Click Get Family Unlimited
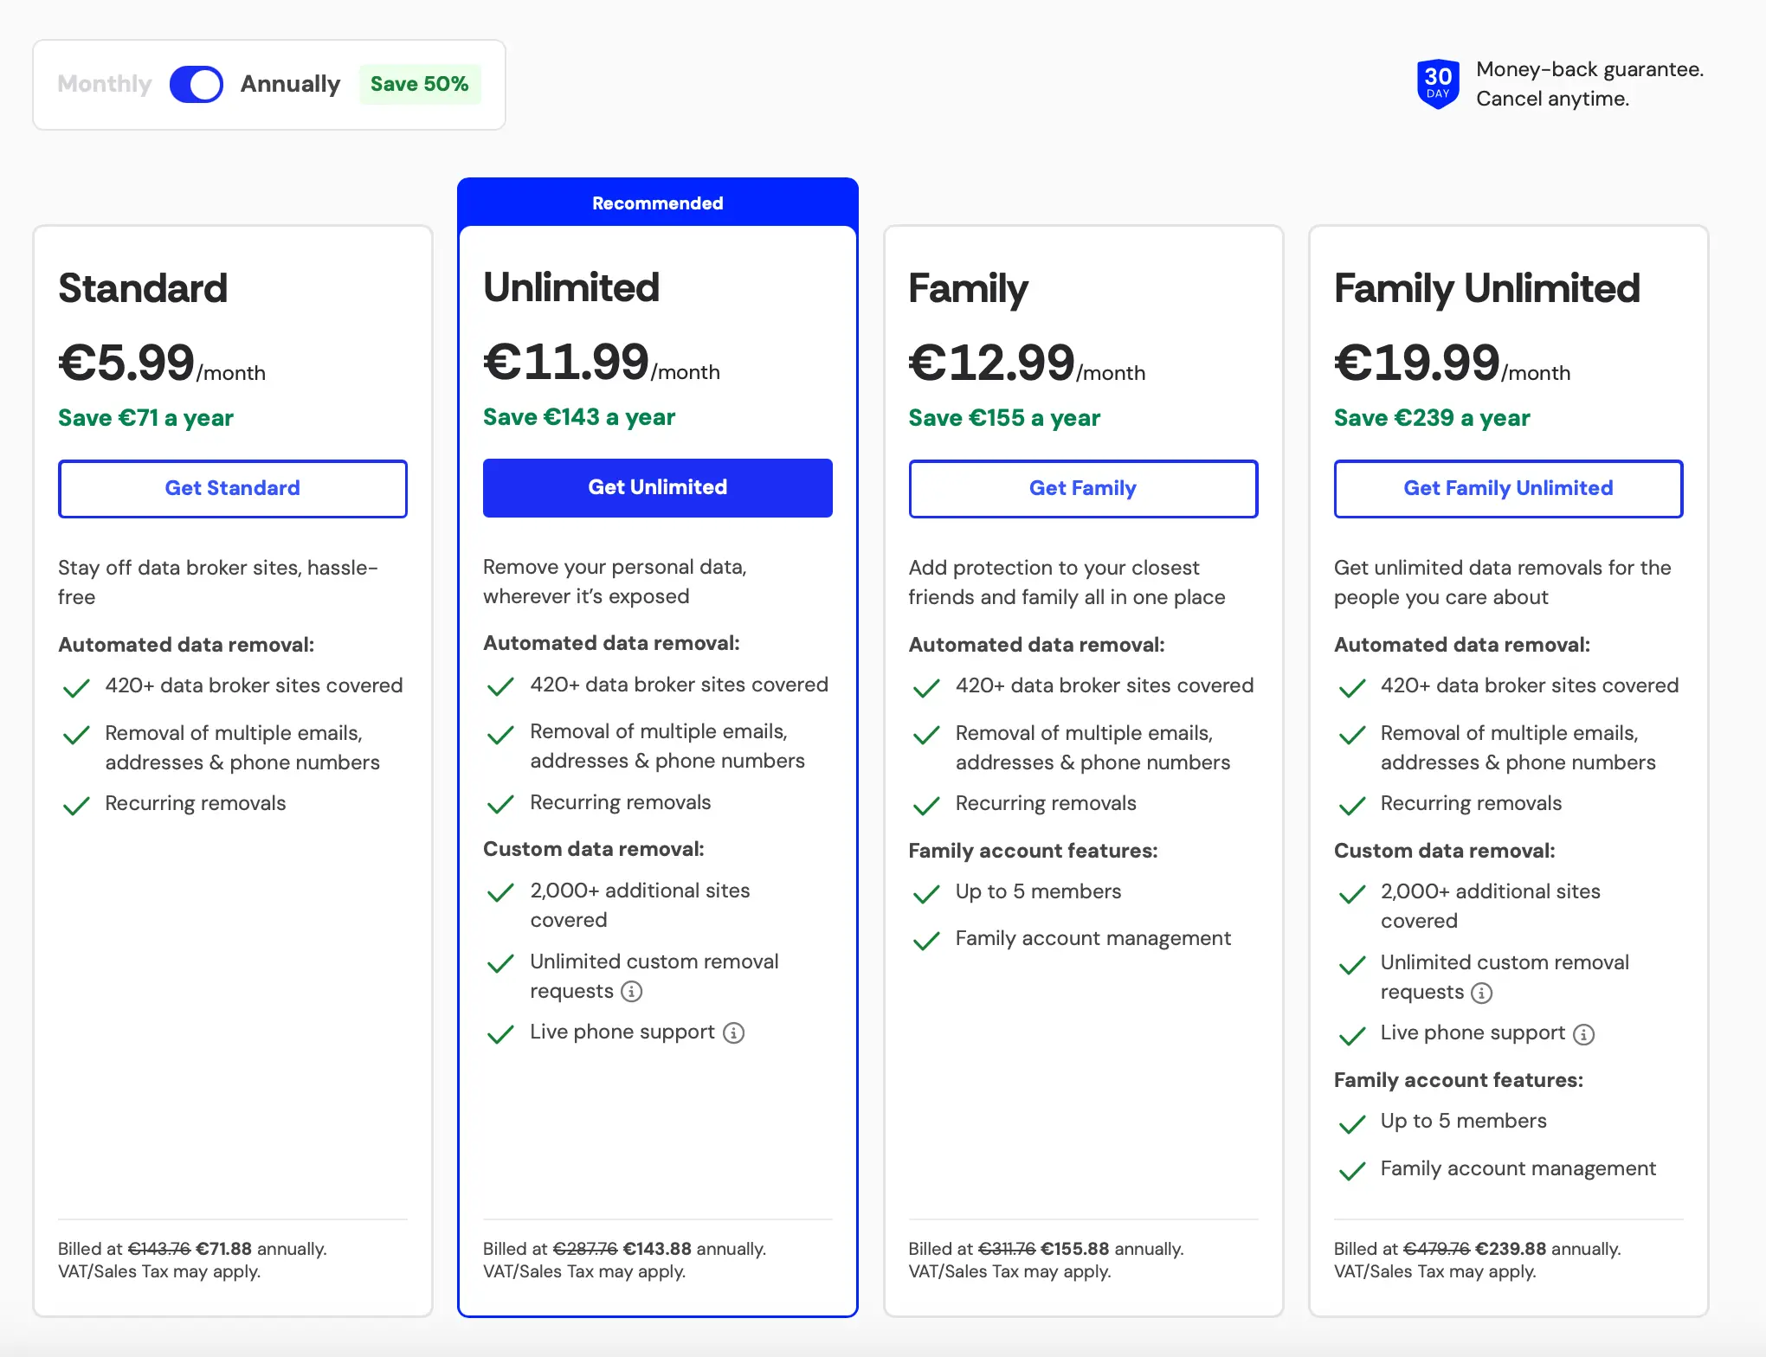This screenshot has height=1357, width=1766. click(x=1507, y=488)
